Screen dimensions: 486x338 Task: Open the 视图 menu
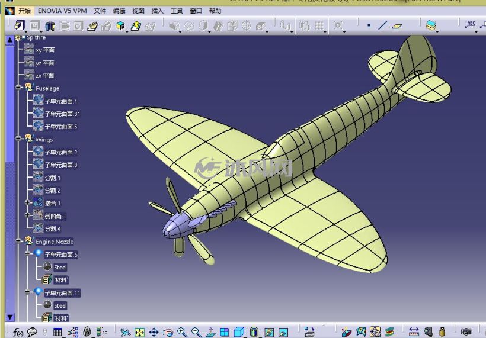138,11
